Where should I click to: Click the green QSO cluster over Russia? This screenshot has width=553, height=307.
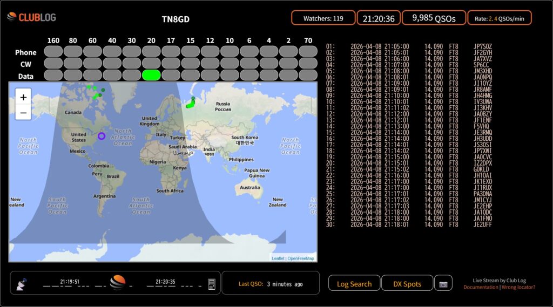(190, 105)
